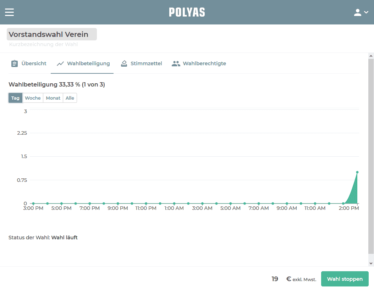The width and height of the screenshot is (374, 290).
Task: Open the hamburger navigation menu
Action: point(9,12)
